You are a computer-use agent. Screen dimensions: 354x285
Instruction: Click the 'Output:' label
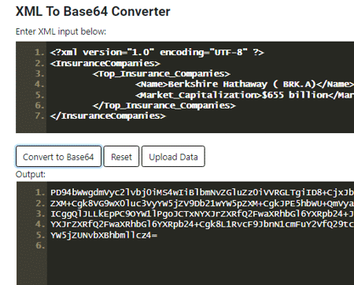click(31, 175)
